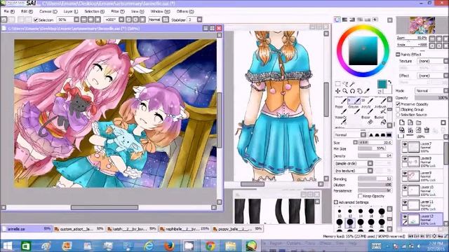Hide Layer10 with its eye icon
Viewport: 449px width, 252px height.
pyautogui.click(x=405, y=188)
